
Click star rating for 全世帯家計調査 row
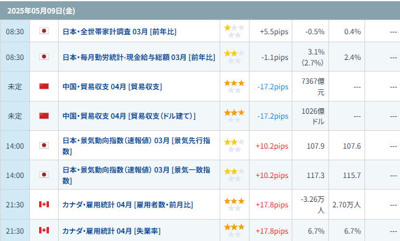tap(234, 31)
